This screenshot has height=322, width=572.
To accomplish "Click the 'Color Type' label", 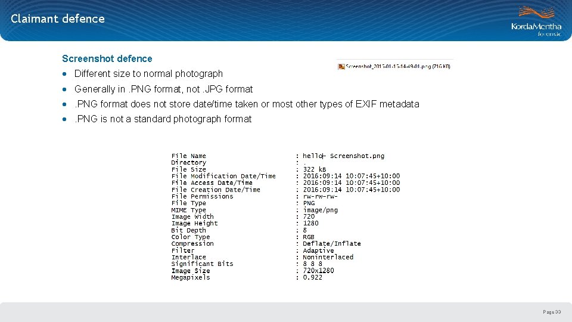I will 191,237.
